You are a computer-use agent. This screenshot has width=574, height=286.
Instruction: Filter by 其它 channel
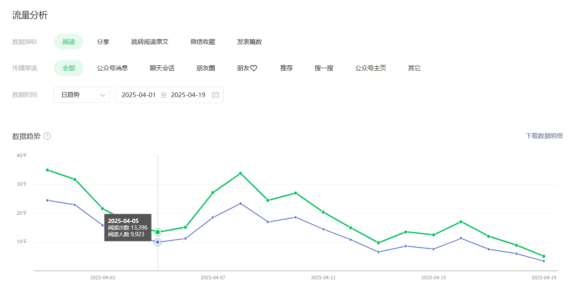[x=414, y=68]
